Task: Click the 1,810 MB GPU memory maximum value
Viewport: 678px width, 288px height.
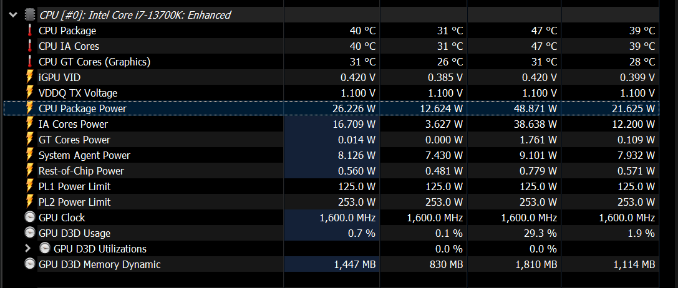Action: (x=536, y=264)
